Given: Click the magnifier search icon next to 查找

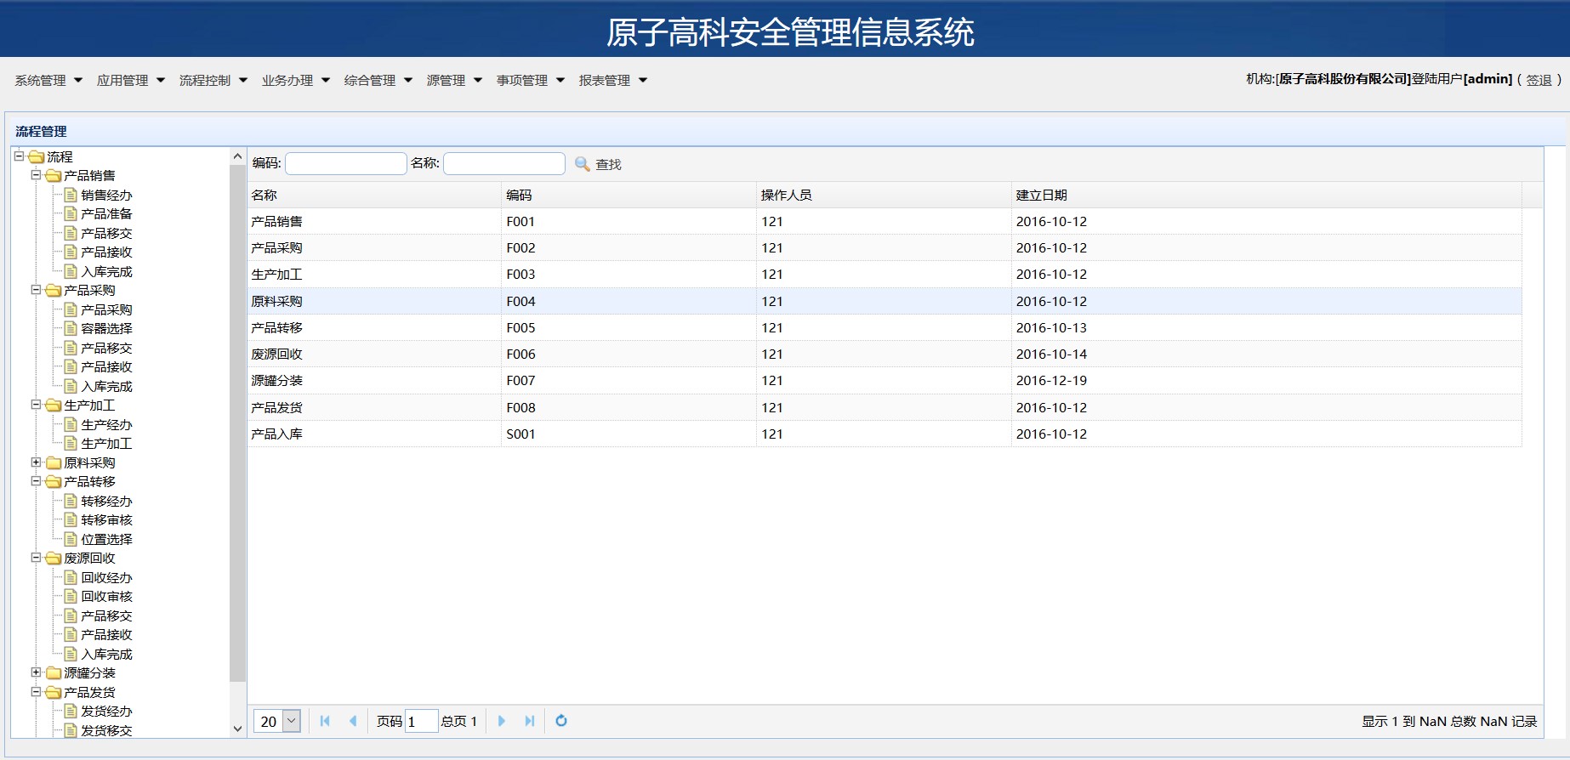Looking at the screenshot, I should click(583, 164).
